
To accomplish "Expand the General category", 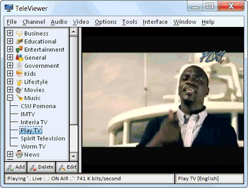I will pyautogui.click(x=10, y=57).
